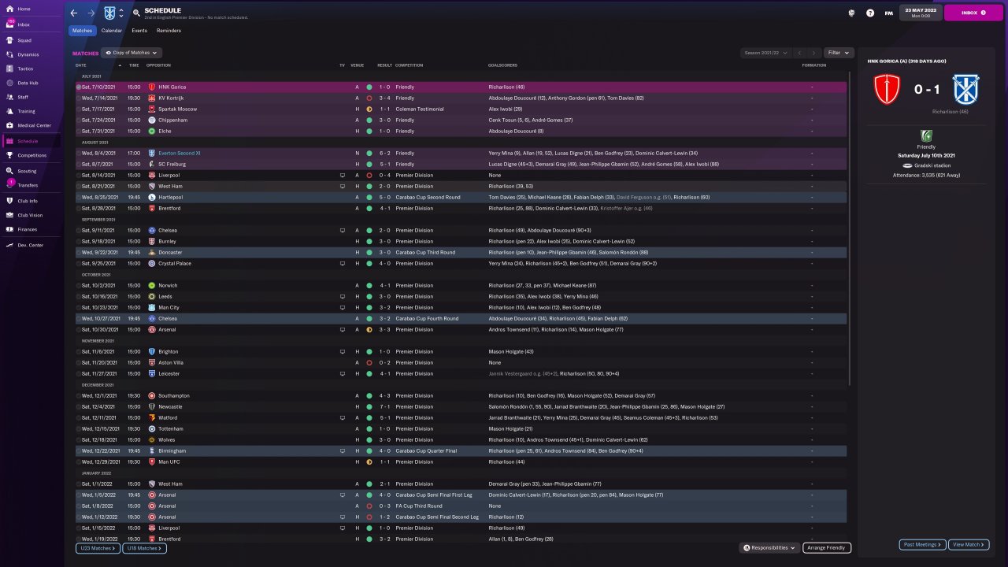Click the Spartak Moscow club badge

click(x=151, y=109)
